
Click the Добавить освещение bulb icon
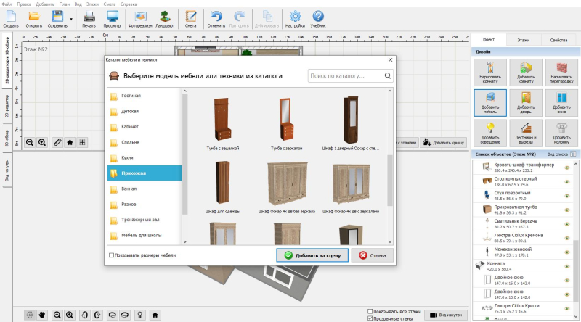(x=491, y=133)
